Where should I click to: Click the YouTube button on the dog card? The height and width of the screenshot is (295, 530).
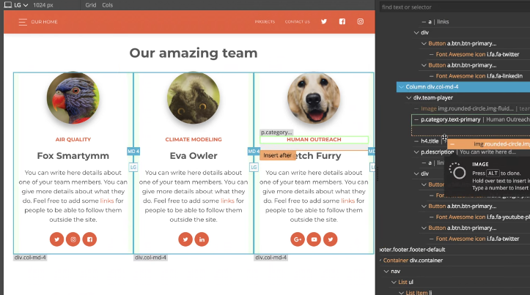click(314, 239)
